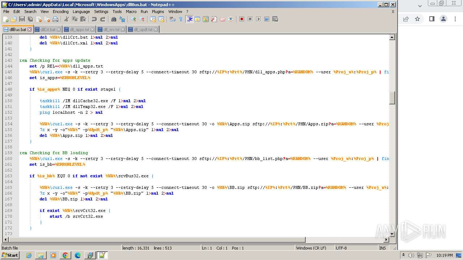The height and width of the screenshot is (260, 463).
Task: Open Folder as Workspace toolbar icon
Action: pos(222,19)
